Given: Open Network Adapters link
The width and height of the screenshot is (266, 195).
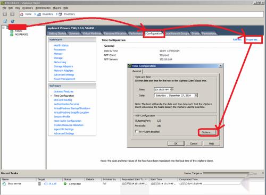Looking at the screenshot, I should coord(63,71).
